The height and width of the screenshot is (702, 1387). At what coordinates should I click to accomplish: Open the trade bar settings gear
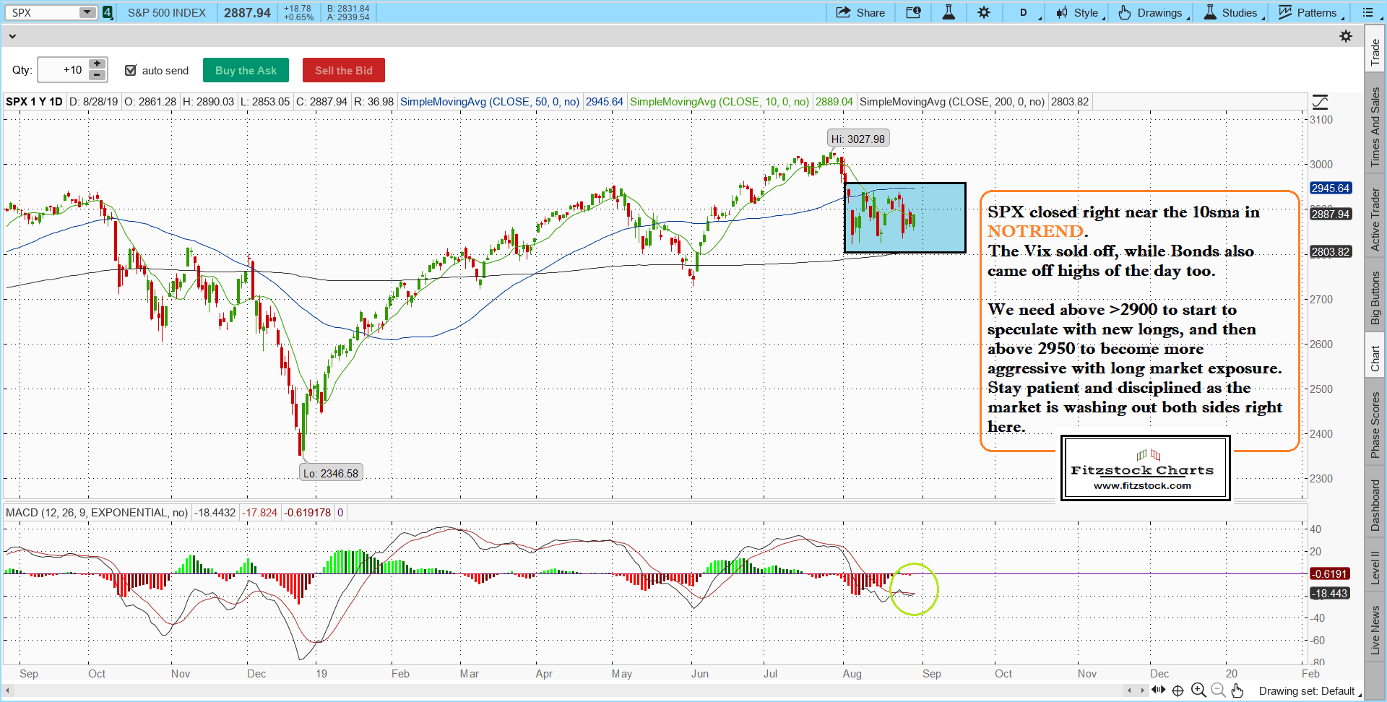1346,36
